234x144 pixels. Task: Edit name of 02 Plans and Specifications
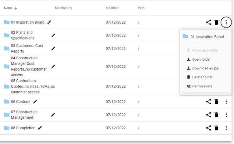tap(53, 35)
